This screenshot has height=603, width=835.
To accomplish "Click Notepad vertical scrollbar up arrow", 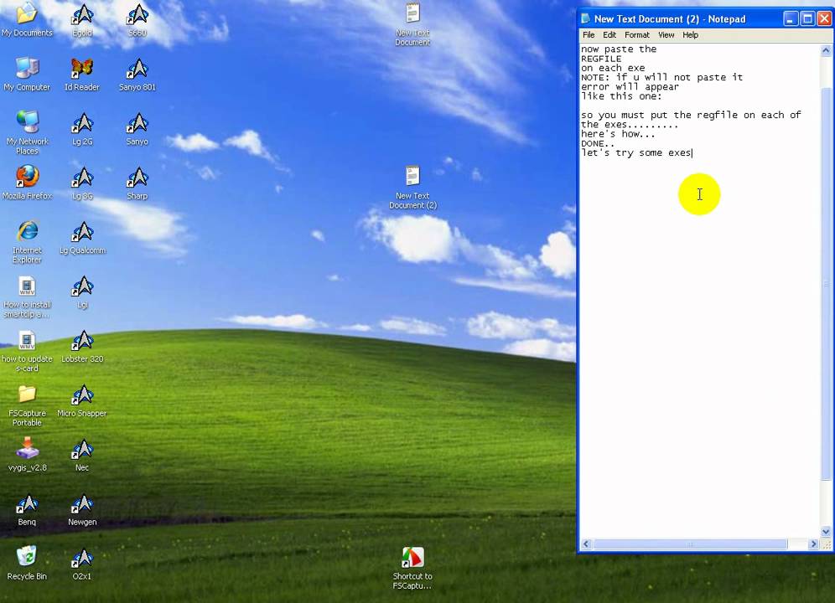I will pos(826,50).
